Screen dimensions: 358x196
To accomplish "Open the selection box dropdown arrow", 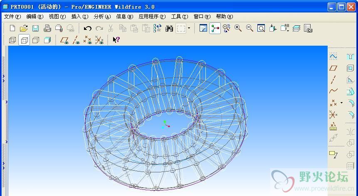I will click(x=189, y=28).
